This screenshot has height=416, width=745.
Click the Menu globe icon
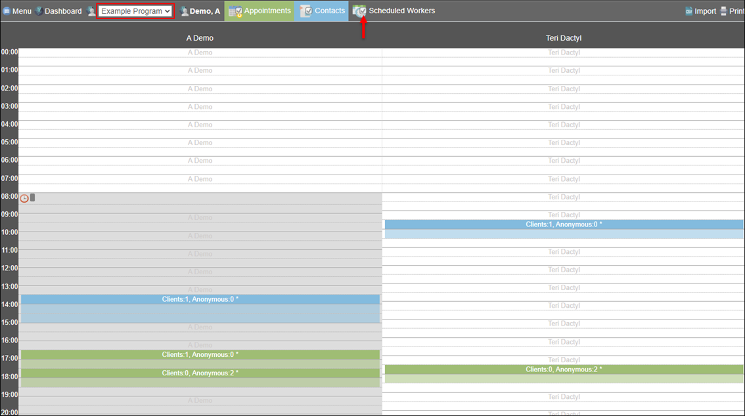pyautogui.click(x=7, y=11)
